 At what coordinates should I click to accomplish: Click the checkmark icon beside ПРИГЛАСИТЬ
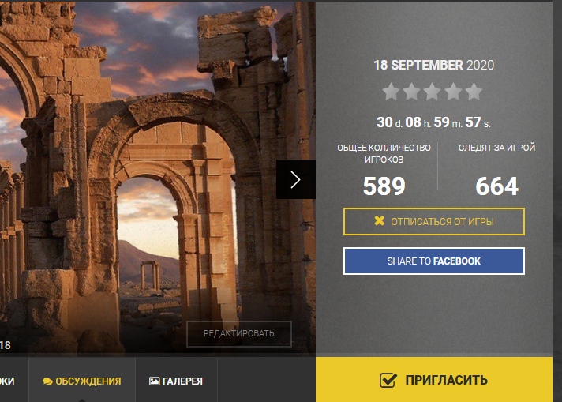(388, 380)
